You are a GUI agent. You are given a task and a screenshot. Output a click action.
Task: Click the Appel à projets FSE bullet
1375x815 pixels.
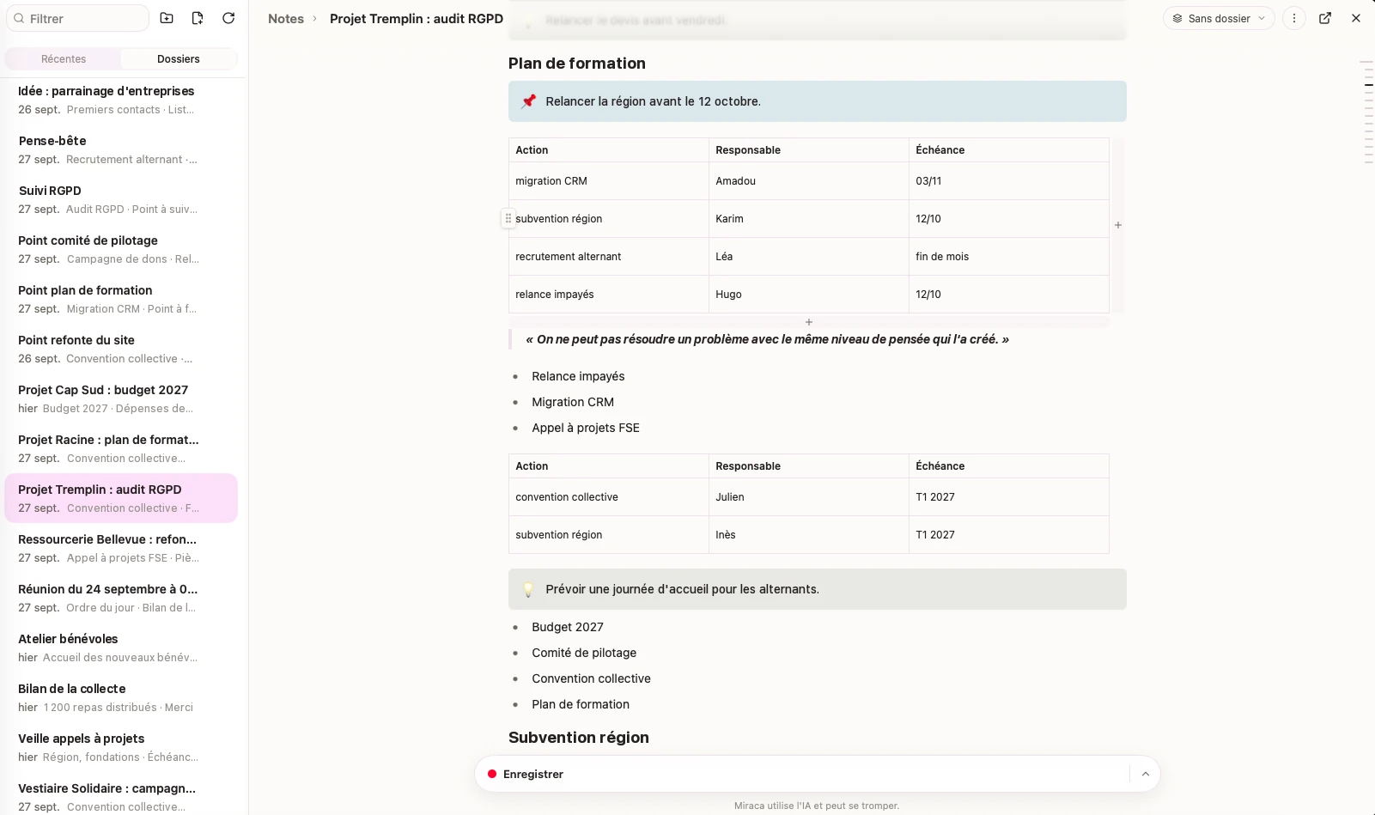(586, 428)
